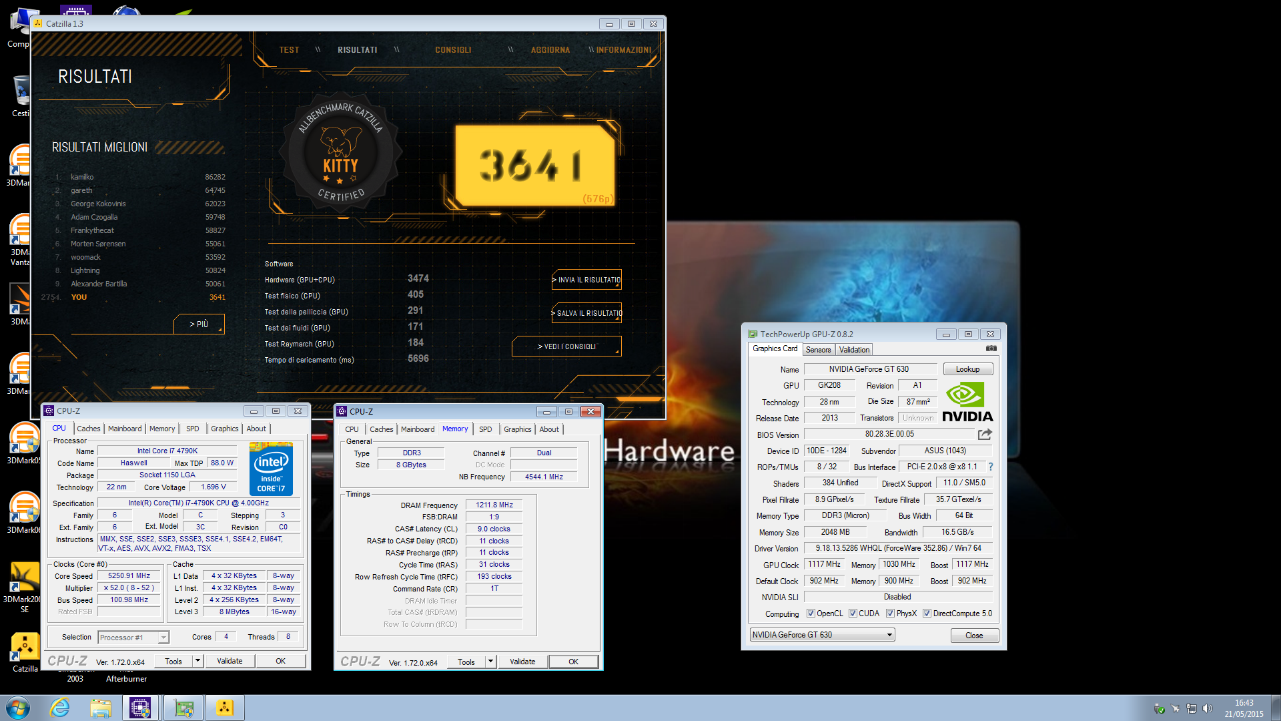Open the SPD tab in Memory CPU-Z window
This screenshot has height=721, width=1281.
[486, 429]
